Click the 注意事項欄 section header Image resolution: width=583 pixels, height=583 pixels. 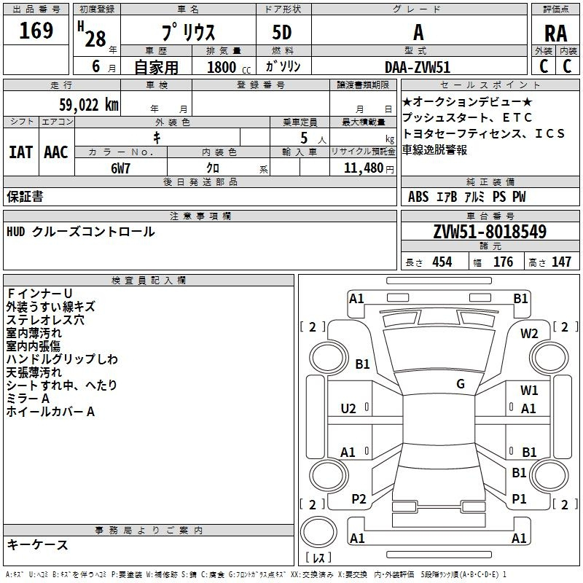(200, 216)
